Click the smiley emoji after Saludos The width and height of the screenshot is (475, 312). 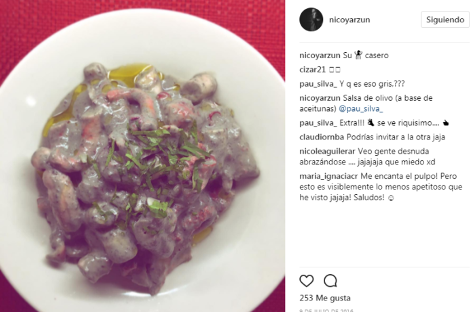(391, 198)
